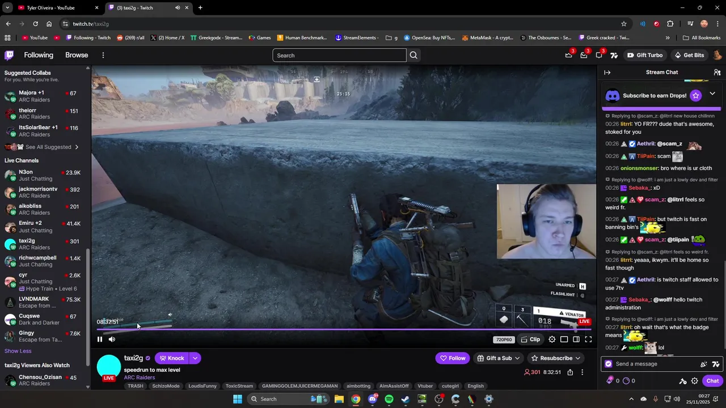Viewport: 726px width, 408px height.
Task: Reload the page with the refresh icon
Action: pos(35,24)
